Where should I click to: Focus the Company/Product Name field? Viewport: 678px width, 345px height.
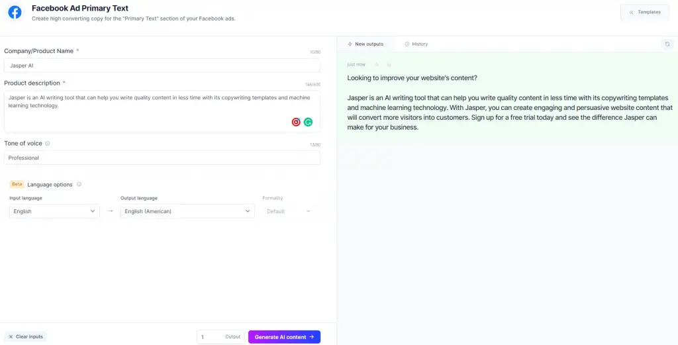[x=162, y=66]
